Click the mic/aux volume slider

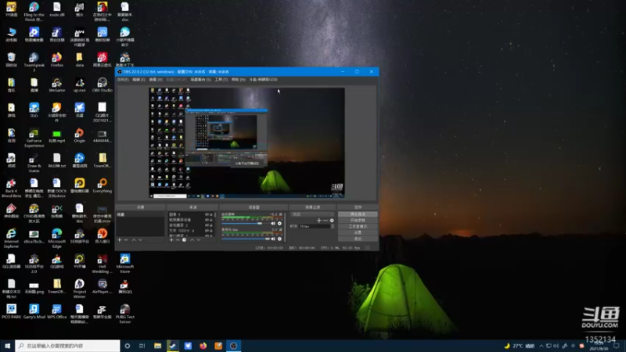[x=246, y=239]
